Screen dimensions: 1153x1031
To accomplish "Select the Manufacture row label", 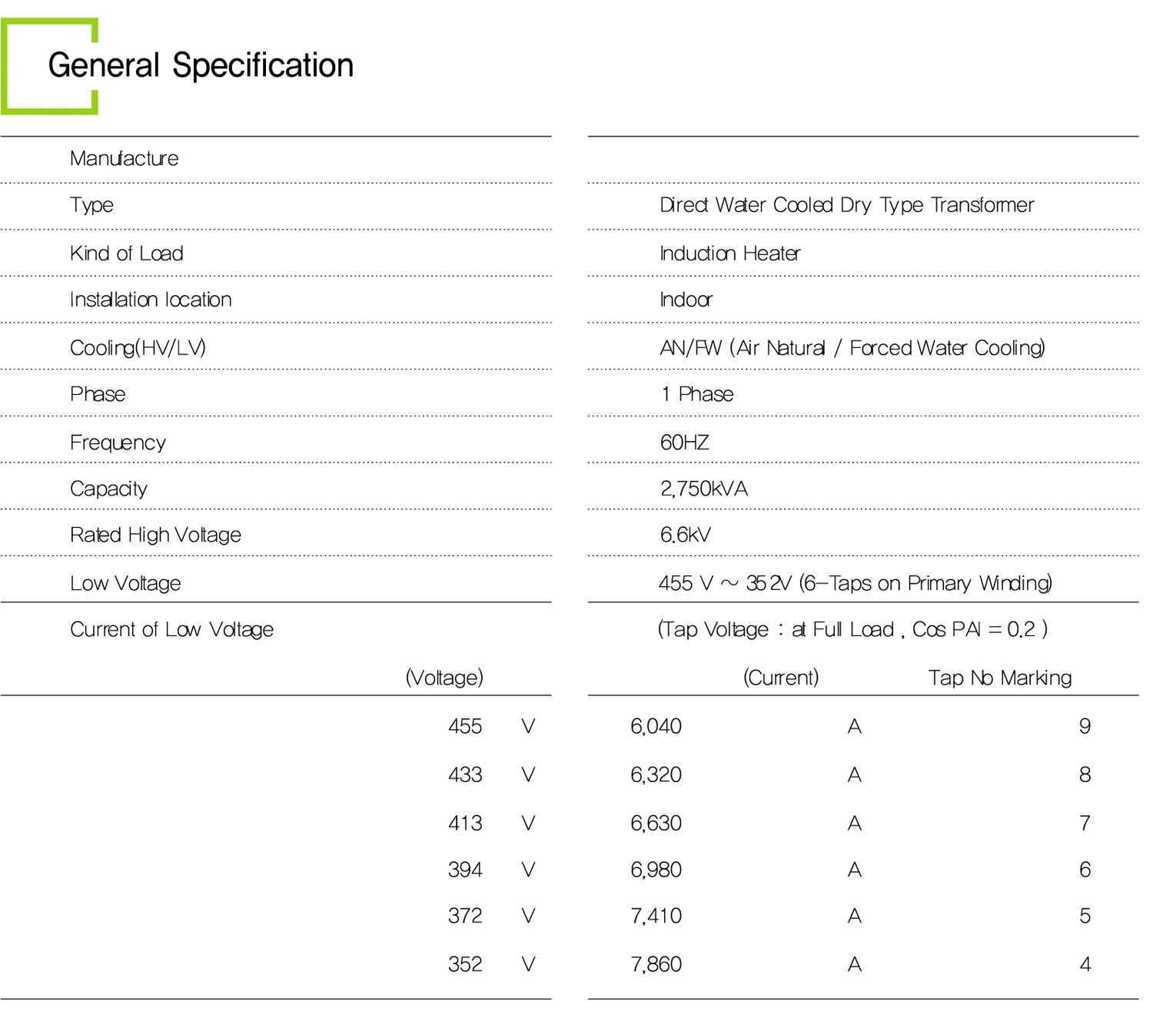I will click(124, 159).
